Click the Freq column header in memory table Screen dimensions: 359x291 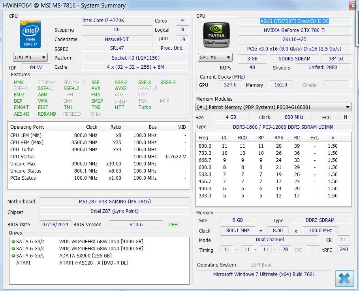pyautogui.click(x=207, y=137)
